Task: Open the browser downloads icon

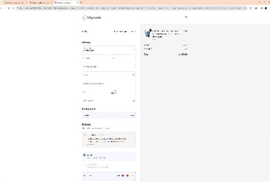Action: [262, 8]
